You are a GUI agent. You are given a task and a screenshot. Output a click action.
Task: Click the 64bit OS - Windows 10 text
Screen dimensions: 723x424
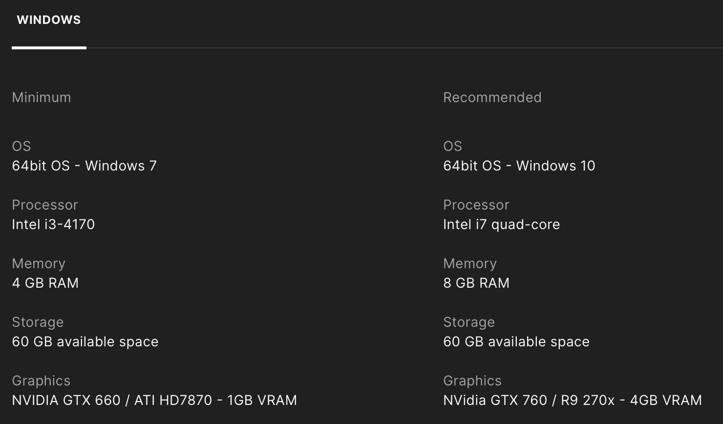tap(519, 166)
